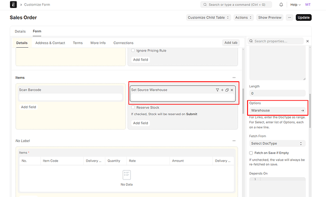This screenshot has height=197, width=326.
Task: Follow the arrow link in the Options field
Action: click(x=302, y=111)
